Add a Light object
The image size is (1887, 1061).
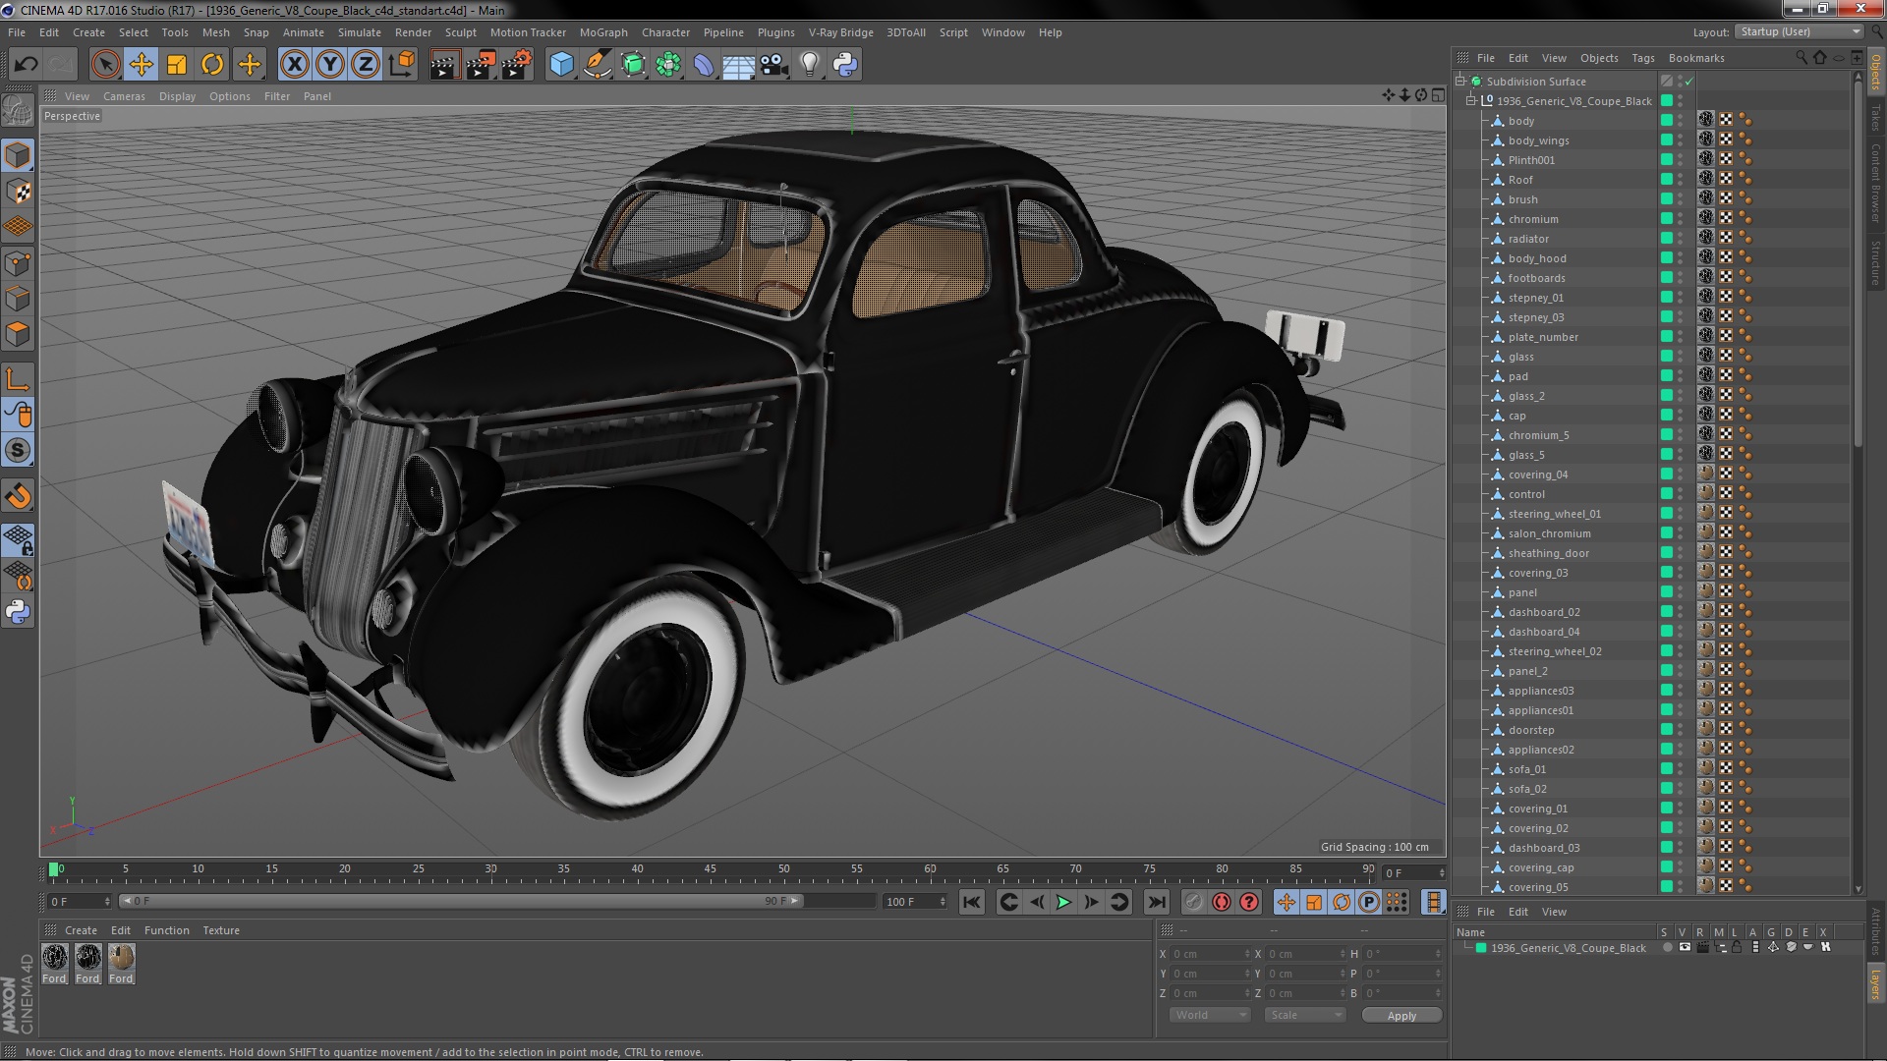coord(810,65)
